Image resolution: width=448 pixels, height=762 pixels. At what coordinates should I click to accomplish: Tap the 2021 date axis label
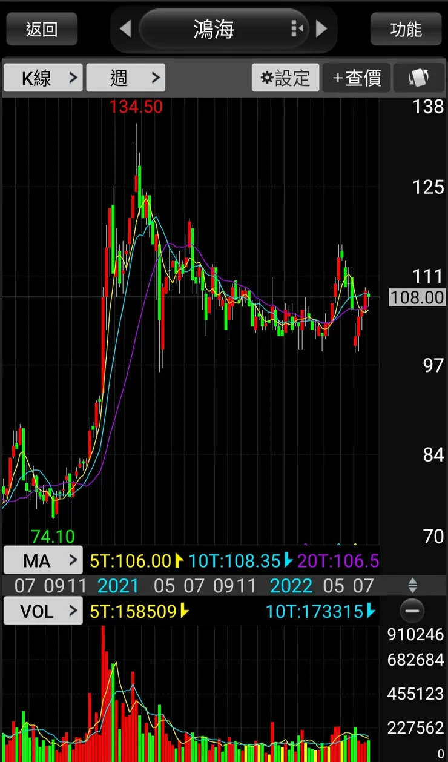coord(118,586)
